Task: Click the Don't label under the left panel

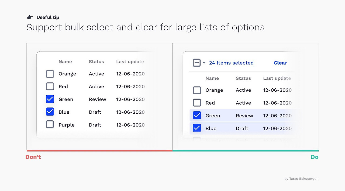Action: (33, 157)
